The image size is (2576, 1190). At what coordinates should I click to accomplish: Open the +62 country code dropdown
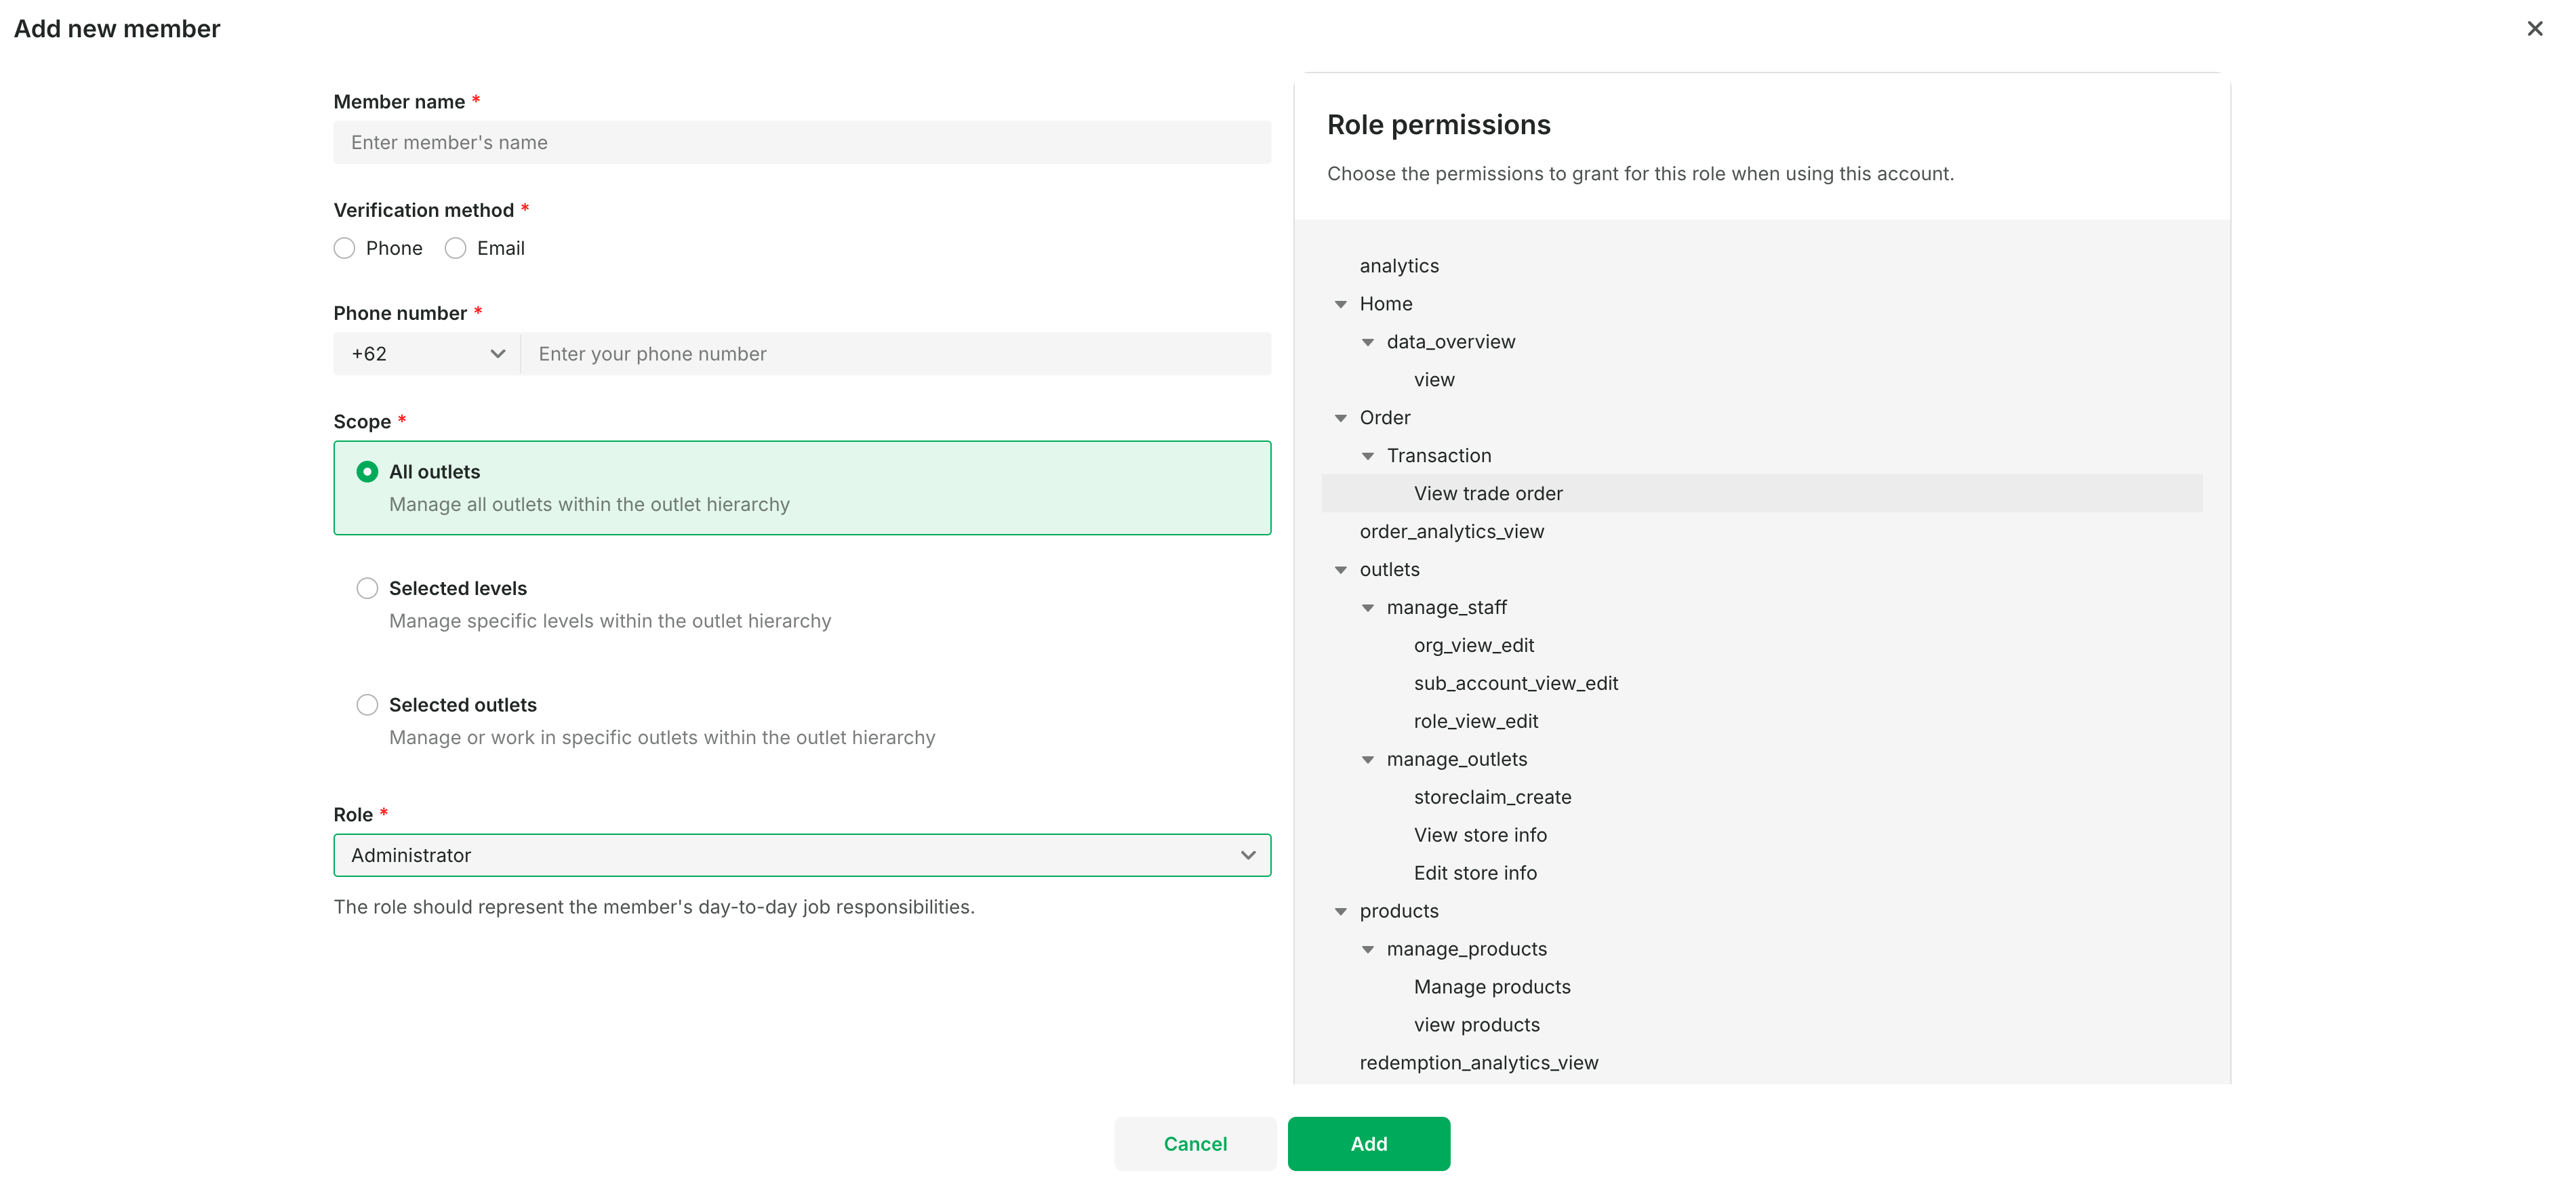(427, 354)
